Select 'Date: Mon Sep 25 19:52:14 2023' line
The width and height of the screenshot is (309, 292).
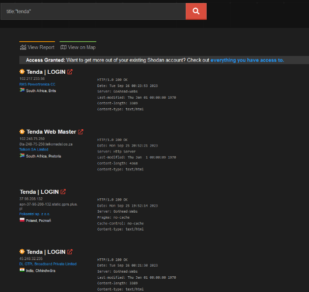click(x=127, y=206)
